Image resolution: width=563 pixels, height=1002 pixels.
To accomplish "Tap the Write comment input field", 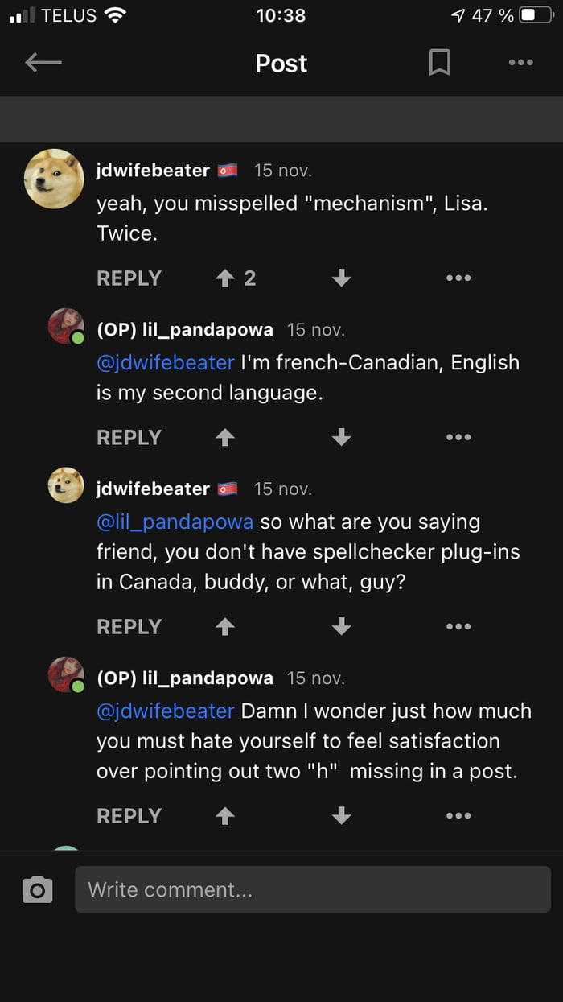I will pyautogui.click(x=312, y=889).
